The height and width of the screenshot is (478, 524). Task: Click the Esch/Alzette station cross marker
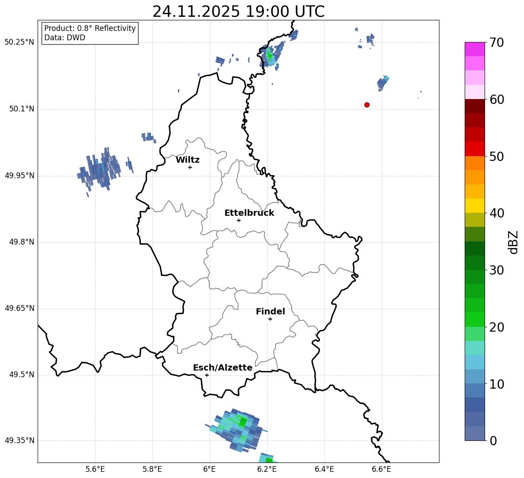click(207, 375)
